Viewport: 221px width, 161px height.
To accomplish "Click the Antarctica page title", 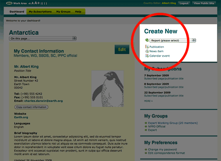I will point(24,33).
